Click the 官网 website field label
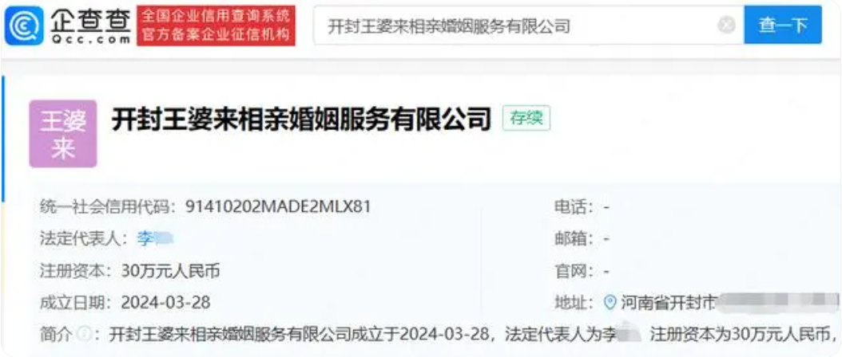 pyautogui.click(x=574, y=271)
